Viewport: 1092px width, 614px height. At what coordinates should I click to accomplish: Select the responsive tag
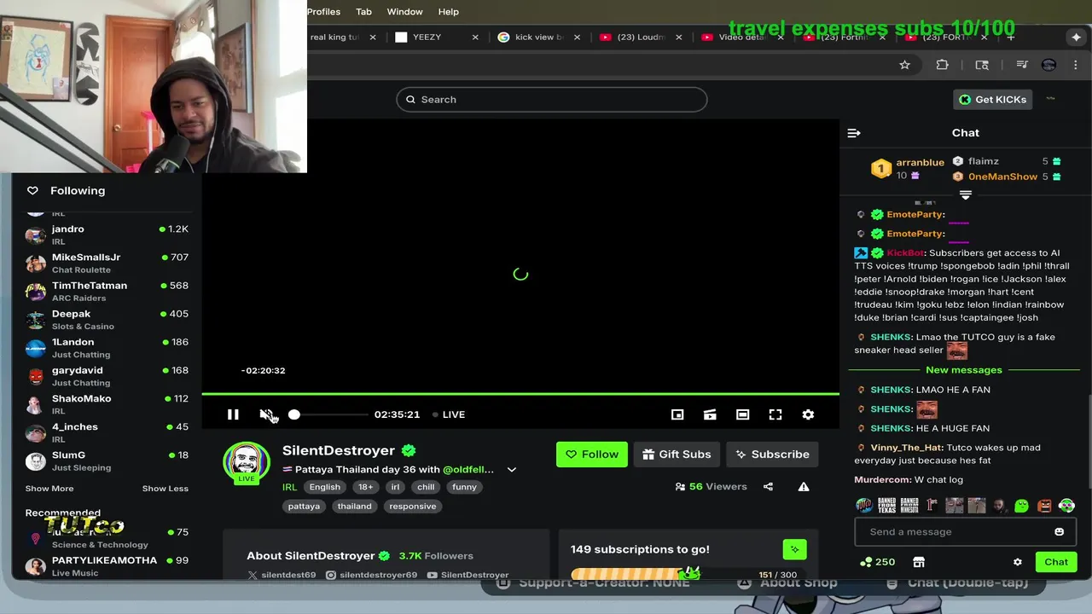412,507
